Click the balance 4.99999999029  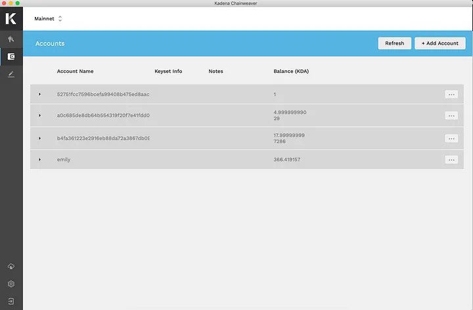pyautogui.click(x=290, y=115)
